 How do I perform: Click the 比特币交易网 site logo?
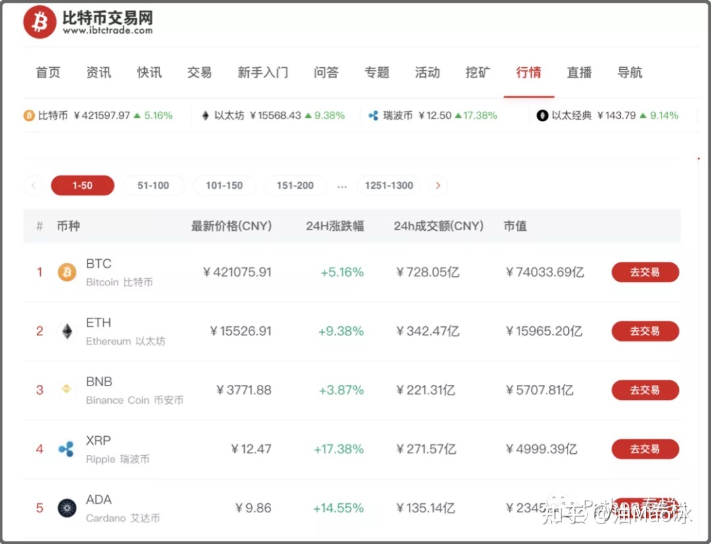point(86,22)
